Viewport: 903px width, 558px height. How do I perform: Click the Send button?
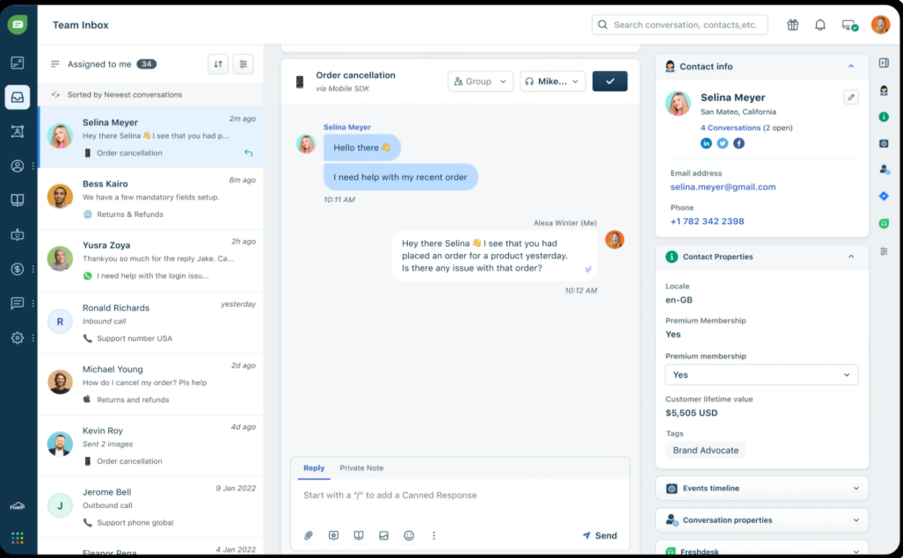[600, 535]
